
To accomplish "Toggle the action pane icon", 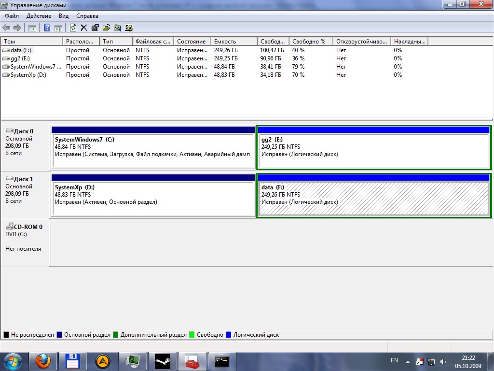I will click(58, 28).
